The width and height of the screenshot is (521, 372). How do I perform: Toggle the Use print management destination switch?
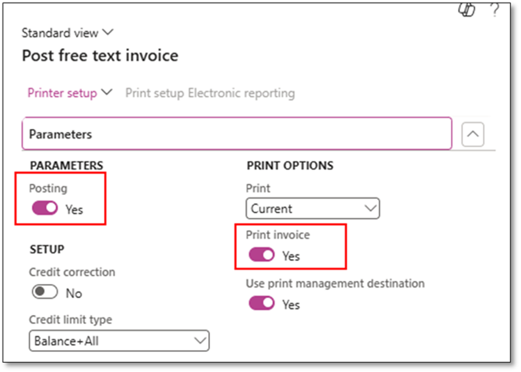262,303
